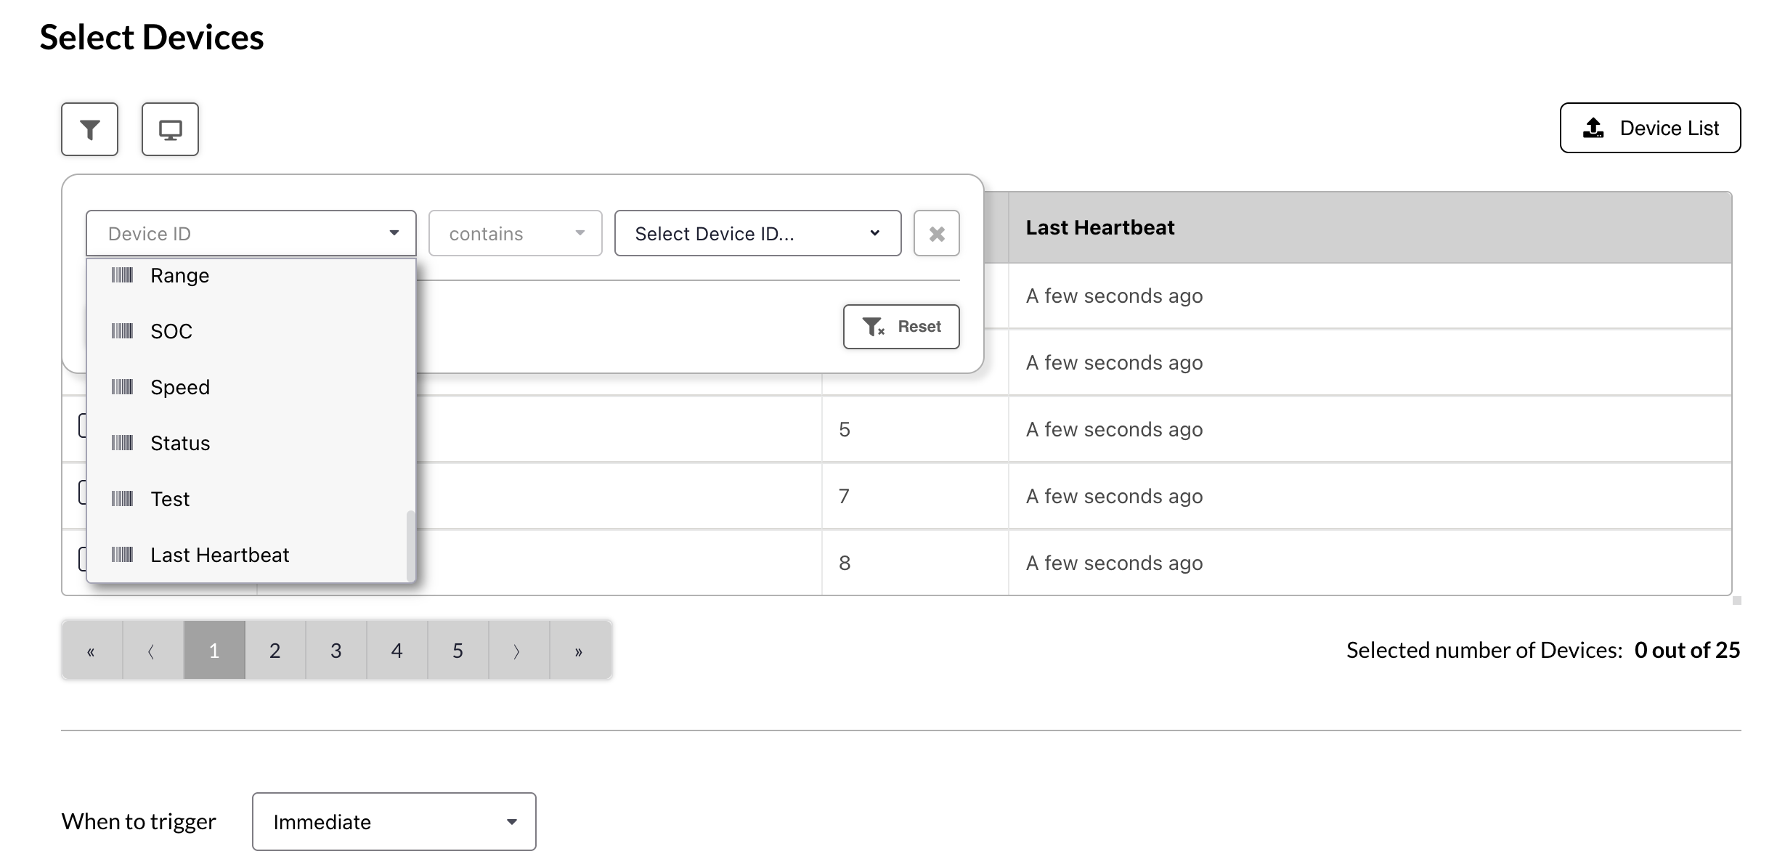Toggle checkbox in row with value 7
Image resolution: width=1785 pixels, height=867 pixels.
82,492
